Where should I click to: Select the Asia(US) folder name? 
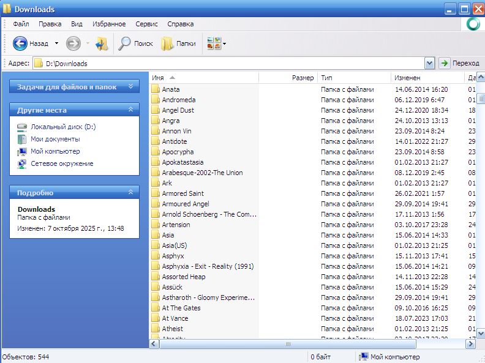coord(175,245)
